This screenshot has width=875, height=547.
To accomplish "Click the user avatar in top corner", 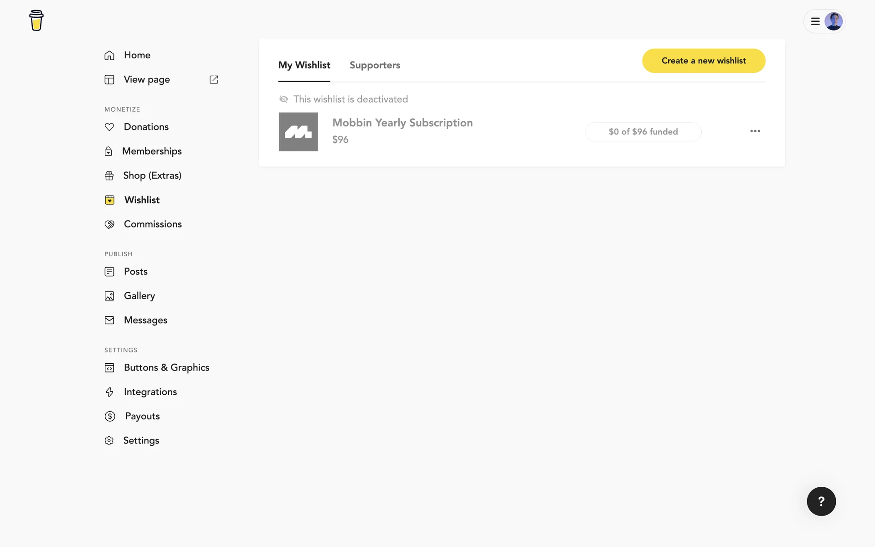I will click(x=834, y=21).
